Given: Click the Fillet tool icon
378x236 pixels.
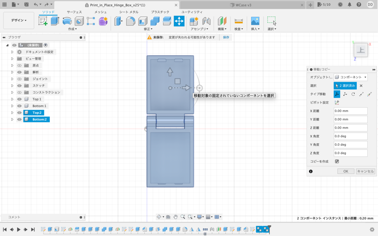Looking at the screenshot, I should tap(131, 21).
